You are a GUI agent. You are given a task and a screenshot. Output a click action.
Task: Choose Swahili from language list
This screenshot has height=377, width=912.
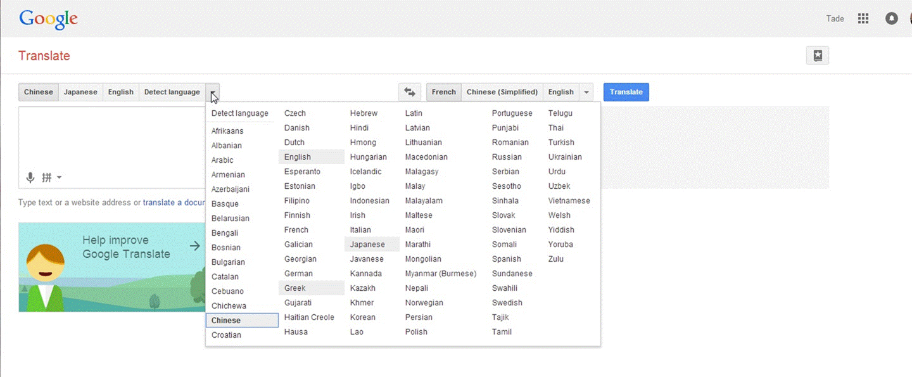(505, 288)
